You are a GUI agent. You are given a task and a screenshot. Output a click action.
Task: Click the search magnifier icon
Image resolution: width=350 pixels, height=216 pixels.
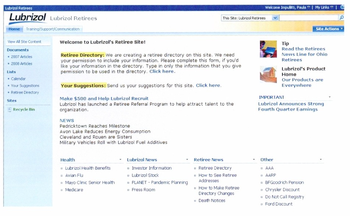tap(342, 18)
